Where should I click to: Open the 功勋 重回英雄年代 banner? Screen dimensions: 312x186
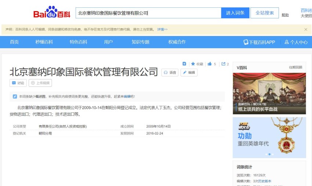269,137
